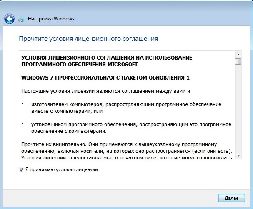The height and width of the screenshot is (209, 253).
Task: Uncheck "Я принимаю условия лицензии" checkbox
Action: [21, 169]
